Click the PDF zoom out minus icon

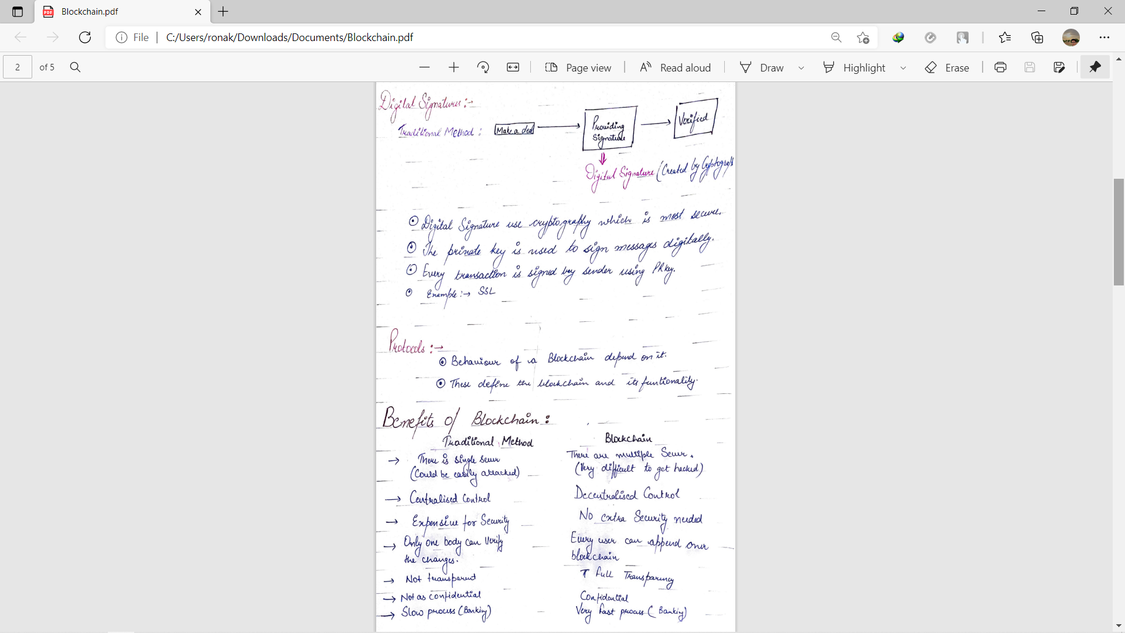pyautogui.click(x=424, y=67)
